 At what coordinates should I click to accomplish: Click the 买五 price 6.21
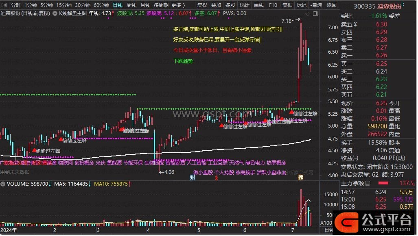pos(381,95)
